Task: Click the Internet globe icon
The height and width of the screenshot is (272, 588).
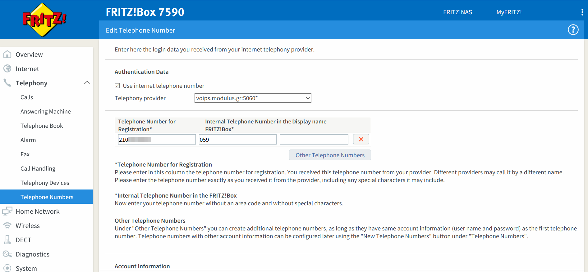Action: (7, 69)
